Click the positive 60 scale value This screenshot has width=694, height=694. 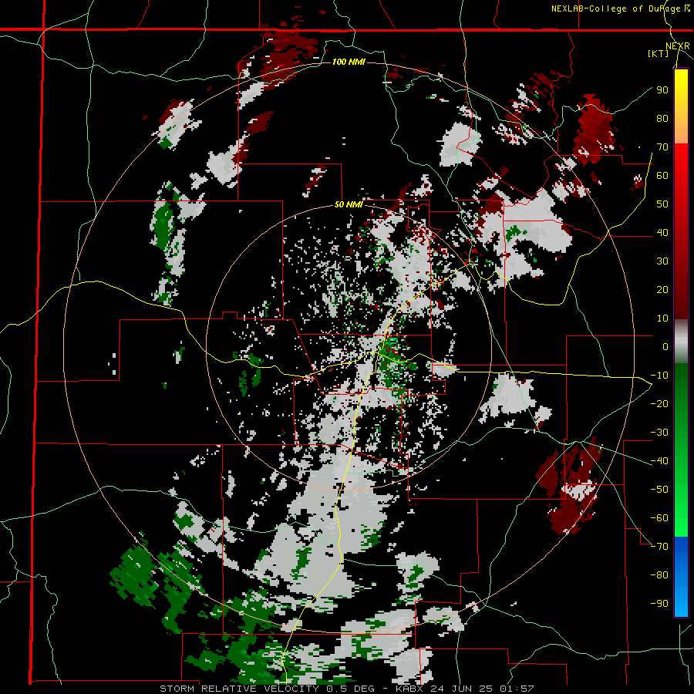[662, 175]
